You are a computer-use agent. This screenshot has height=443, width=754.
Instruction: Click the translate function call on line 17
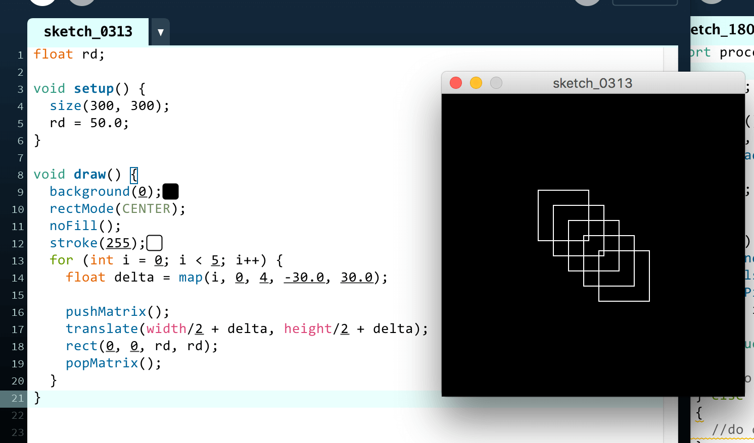pyautogui.click(x=102, y=329)
